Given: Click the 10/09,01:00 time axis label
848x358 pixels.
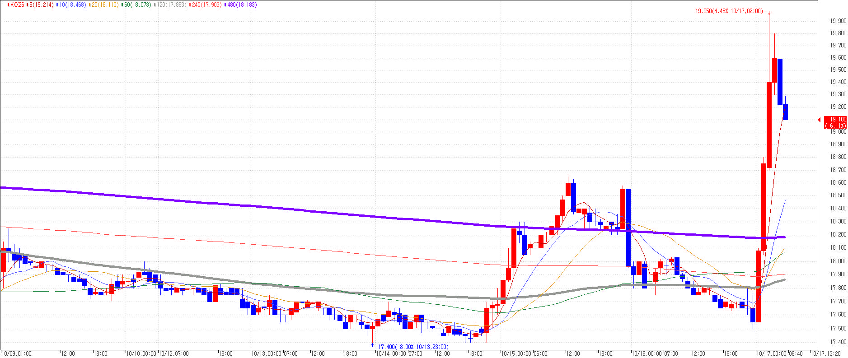Looking at the screenshot, I should point(17,353).
